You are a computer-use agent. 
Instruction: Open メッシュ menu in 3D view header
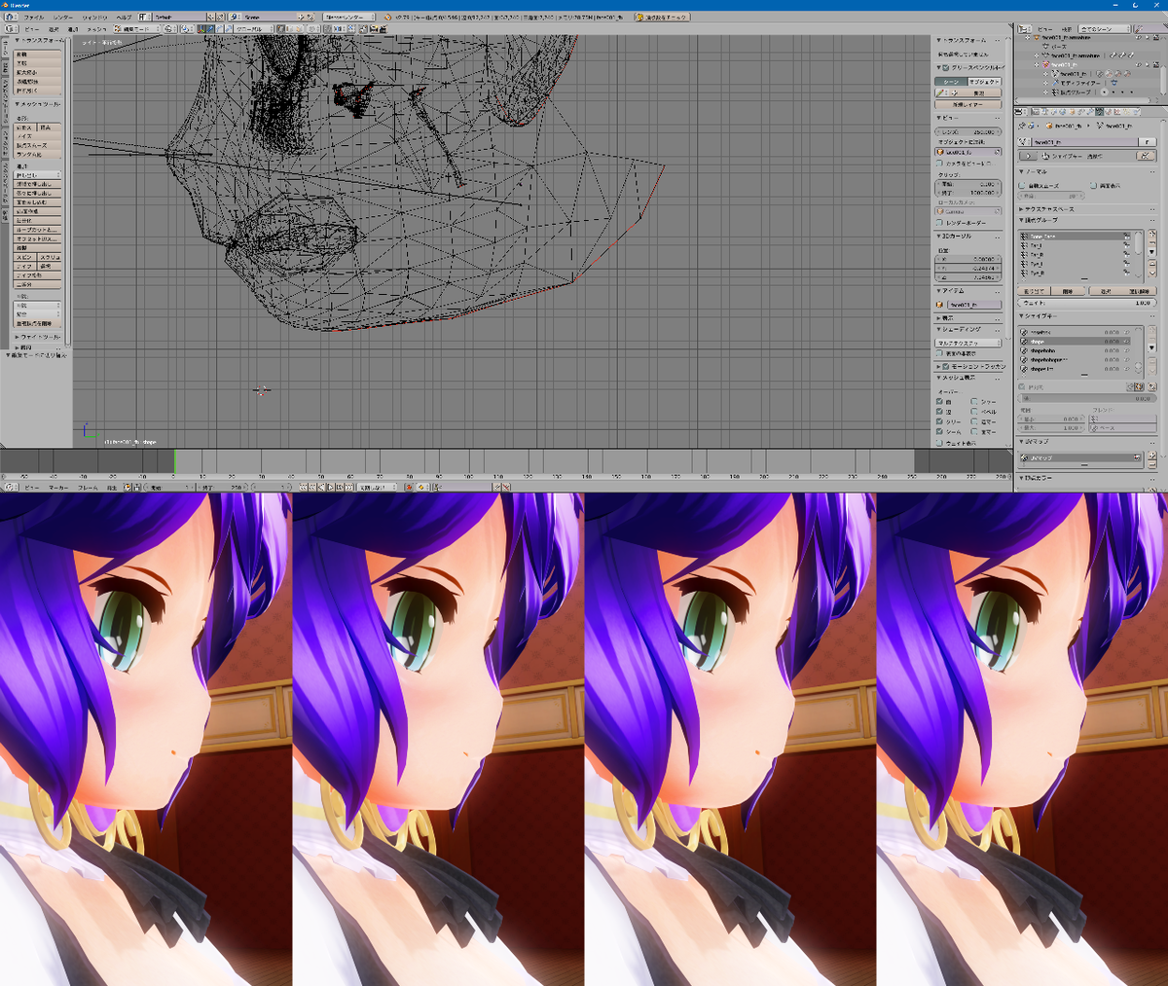96,29
